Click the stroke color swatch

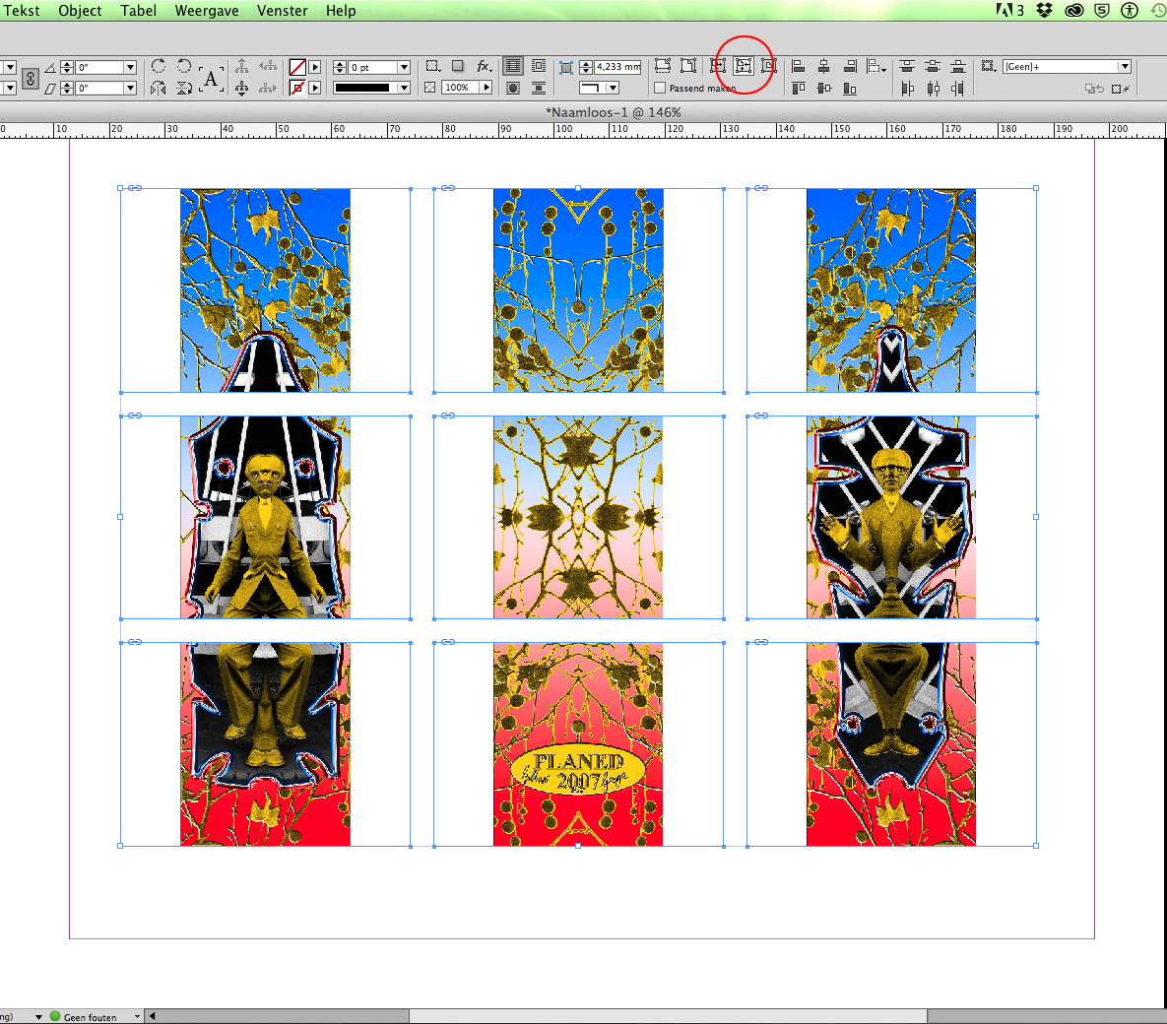point(297,88)
